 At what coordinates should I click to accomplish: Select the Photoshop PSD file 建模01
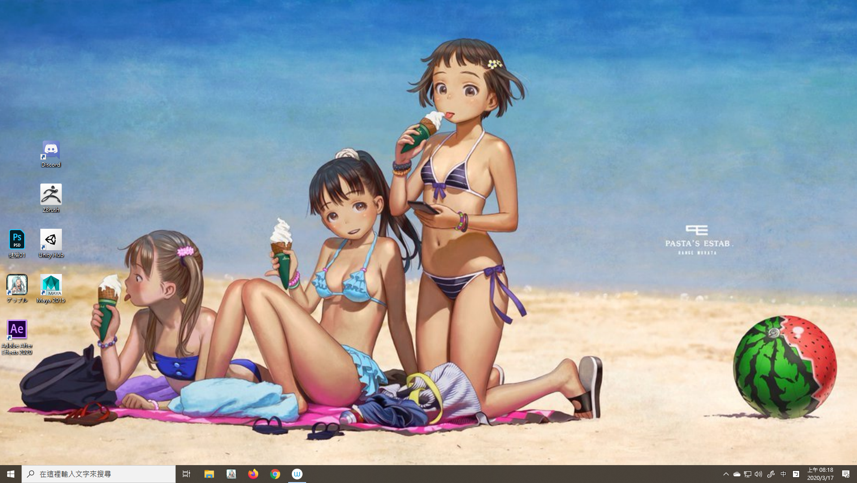pos(17,244)
